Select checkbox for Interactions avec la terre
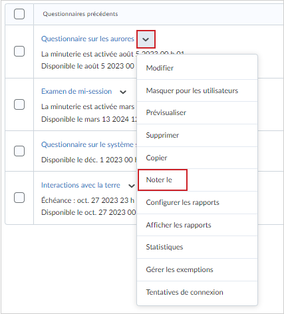284x314 pixels. pyautogui.click(x=19, y=198)
